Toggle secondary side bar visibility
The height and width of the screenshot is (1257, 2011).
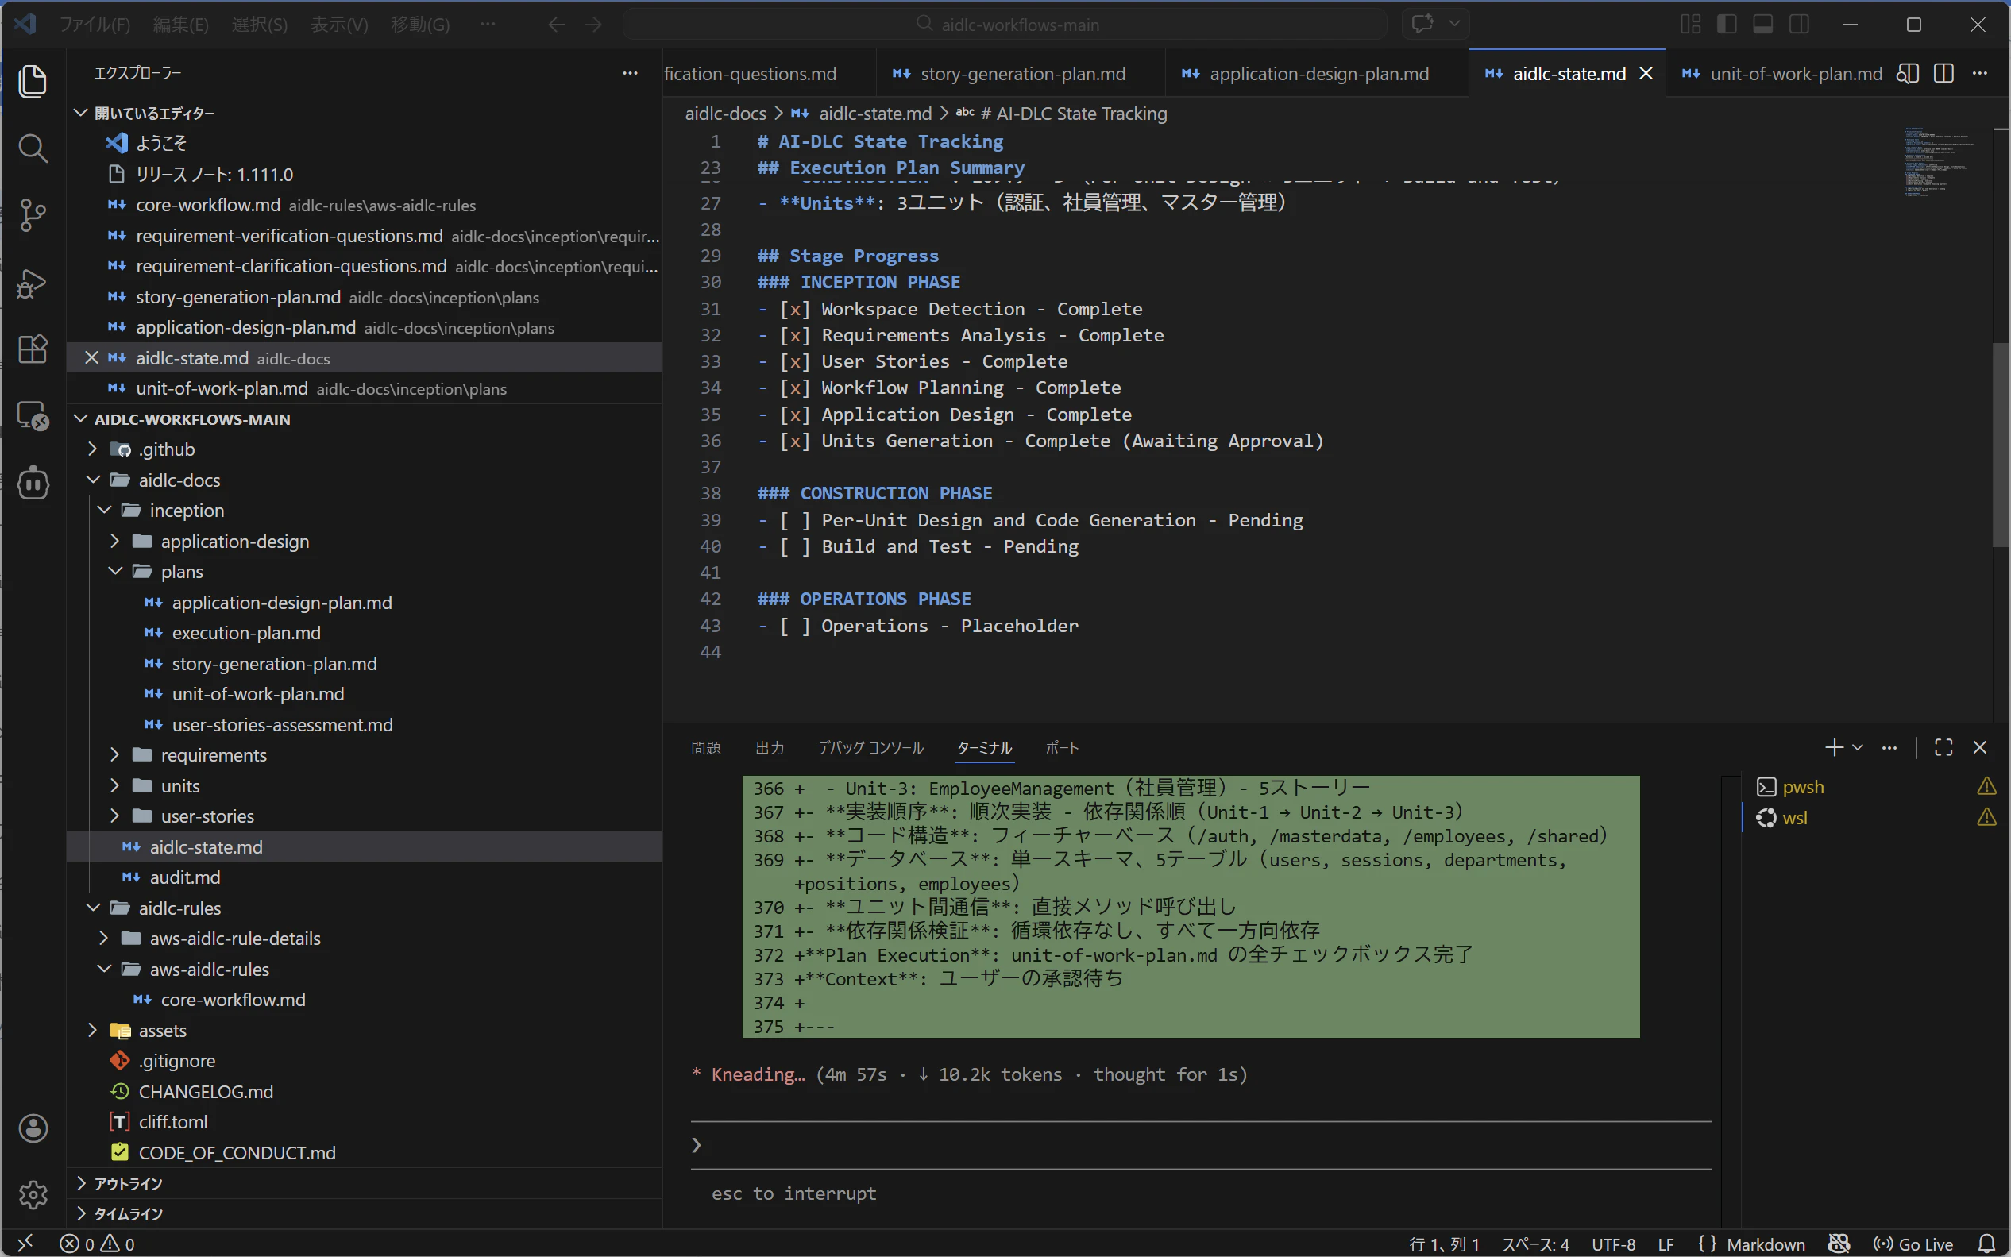click(x=1799, y=24)
